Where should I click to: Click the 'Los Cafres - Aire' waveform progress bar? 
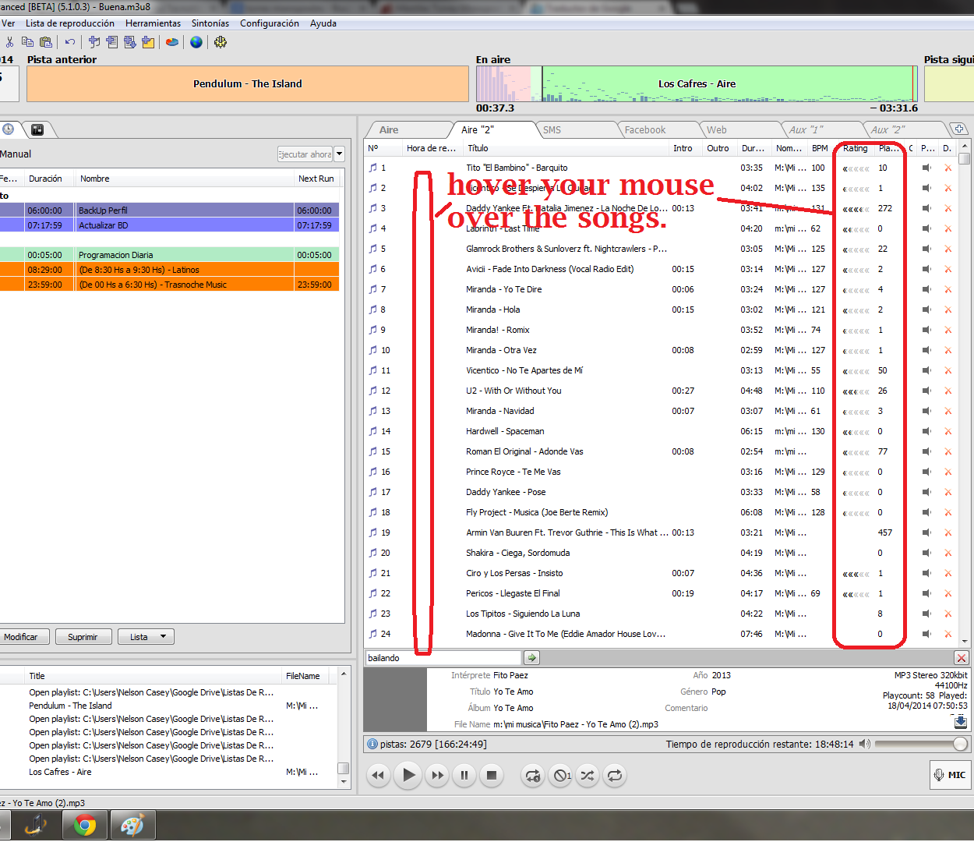pyautogui.click(x=697, y=84)
